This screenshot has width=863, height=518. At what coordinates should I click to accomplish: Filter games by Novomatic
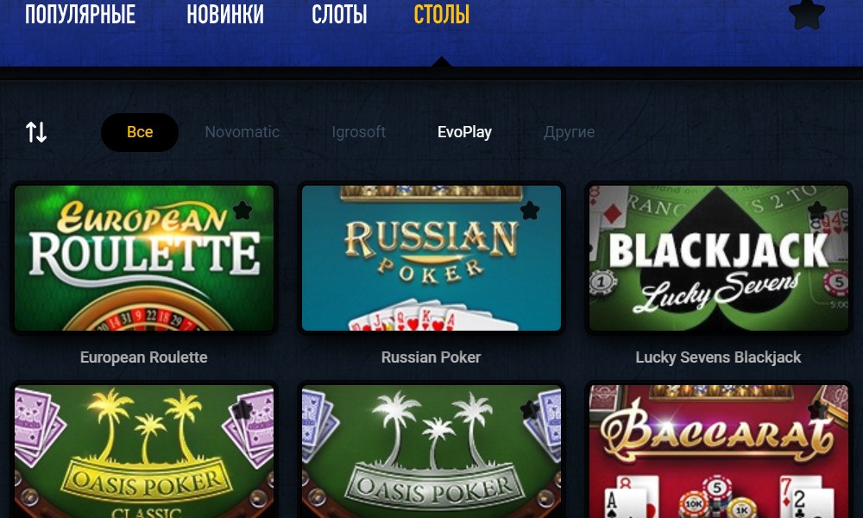243,132
